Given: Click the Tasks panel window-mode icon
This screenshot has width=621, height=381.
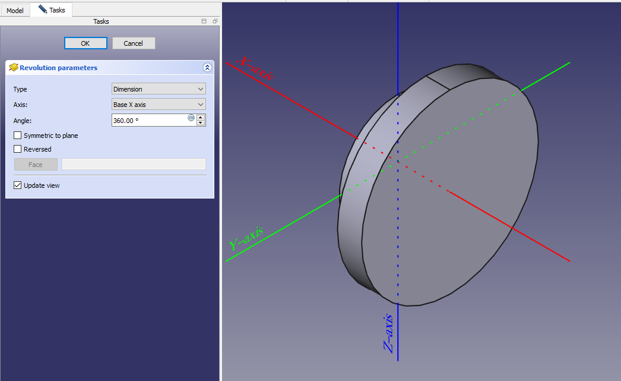Looking at the screenshot, I should [204, 21].
